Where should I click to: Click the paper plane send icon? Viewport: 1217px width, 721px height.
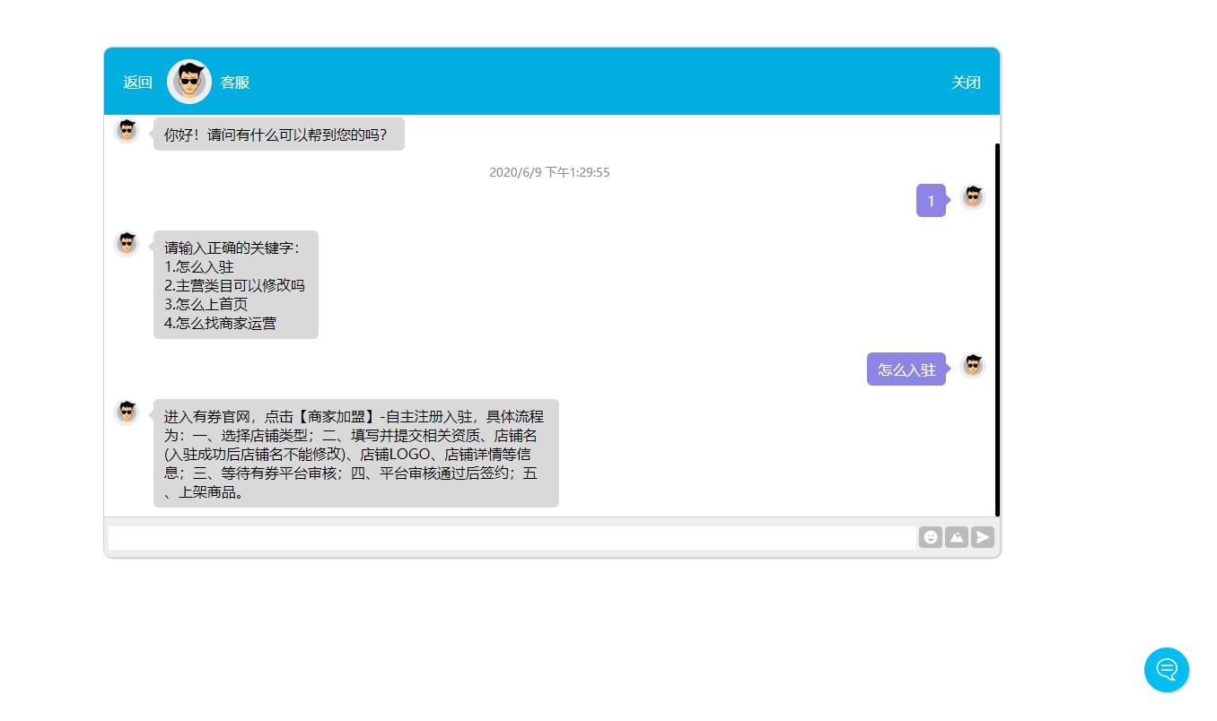984,536
